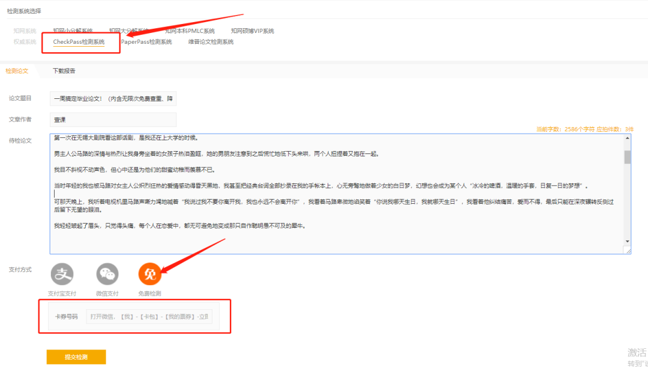Click inside the 待检论文 text area
Viewport: 648px width, 377px height.
pyautogui.click(x=340, y=194)
